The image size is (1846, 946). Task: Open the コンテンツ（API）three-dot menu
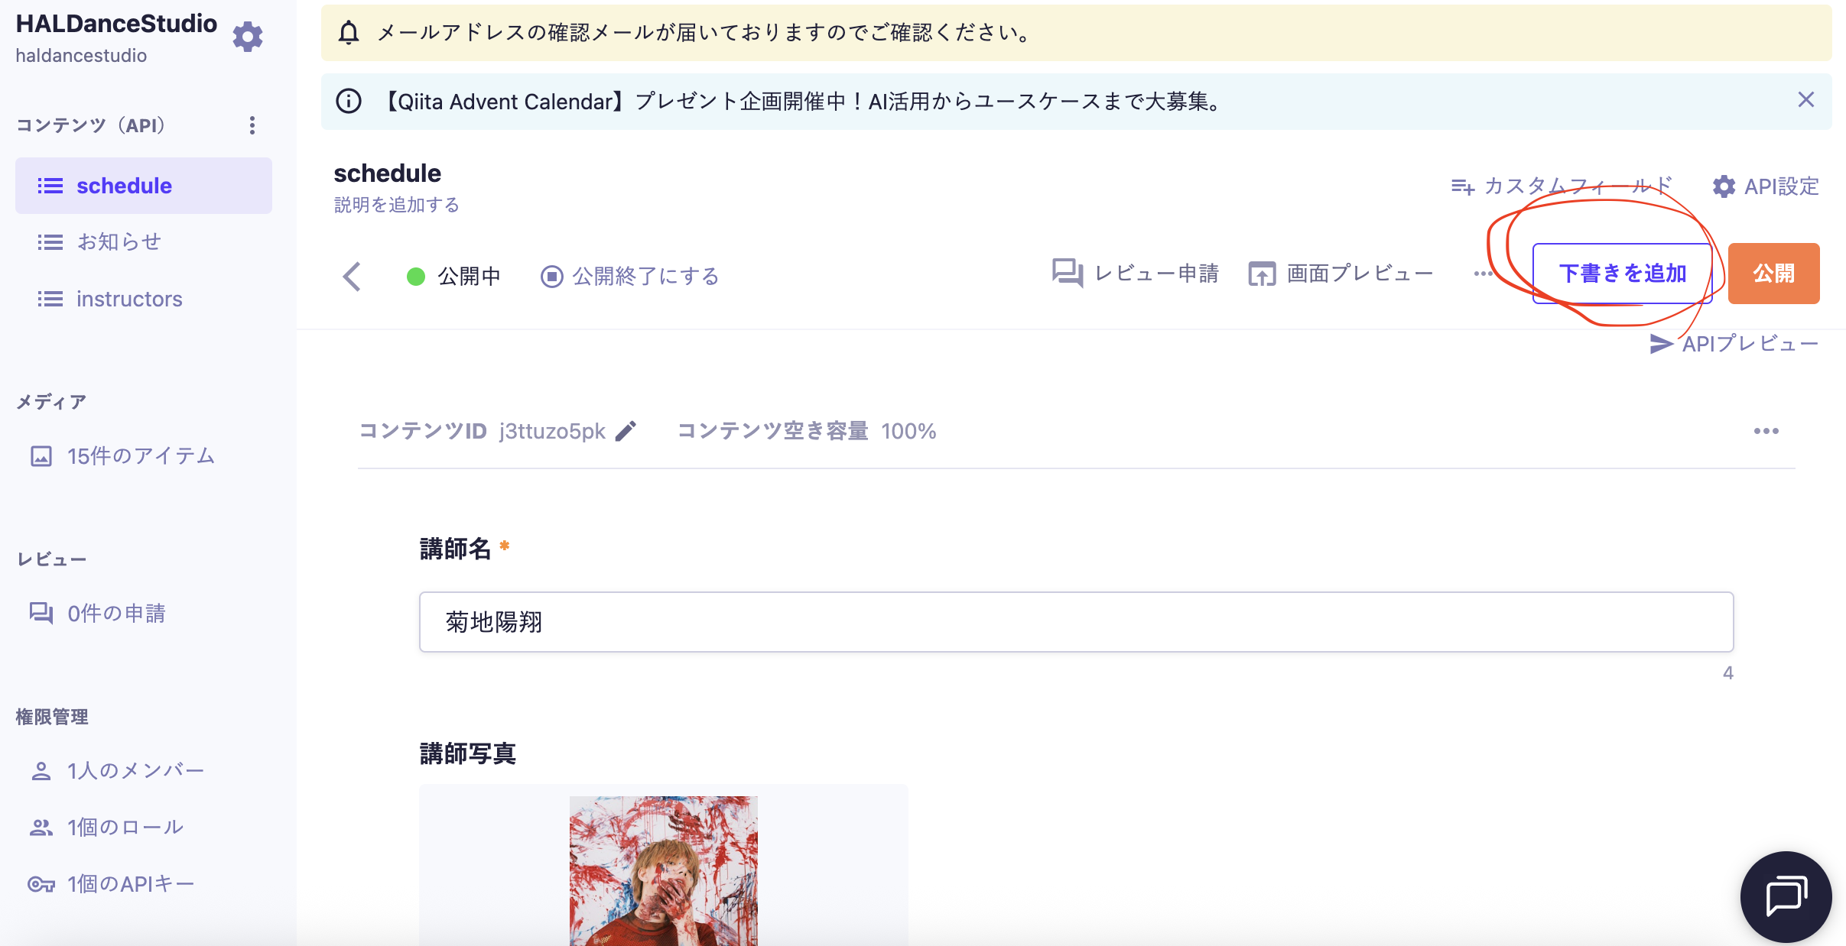coord(252,125)
